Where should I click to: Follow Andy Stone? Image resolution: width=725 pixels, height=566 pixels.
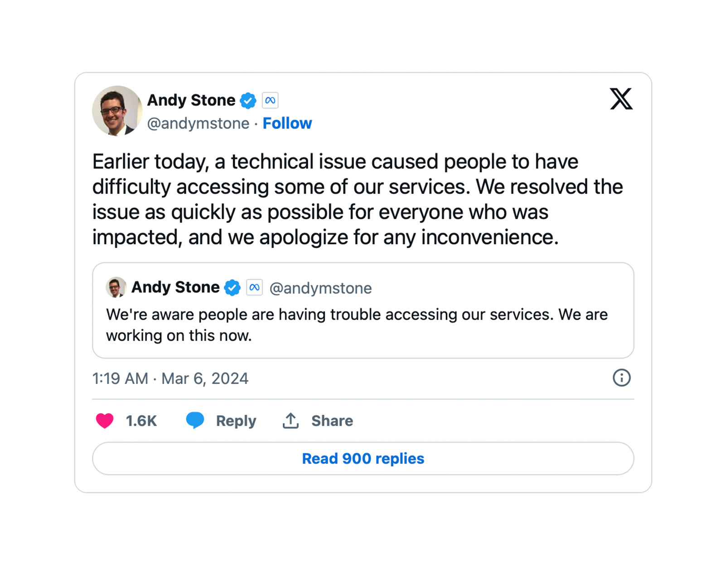(287, 123)
